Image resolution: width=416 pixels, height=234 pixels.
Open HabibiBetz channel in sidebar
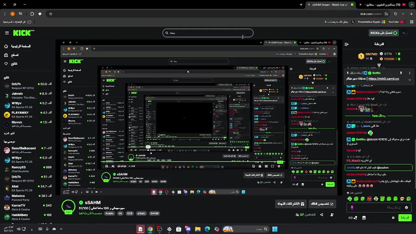click(x=28, y=217)
